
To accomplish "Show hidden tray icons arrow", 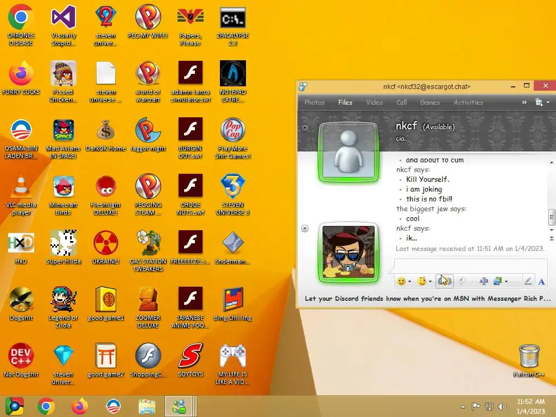I will tap(463, 407).
